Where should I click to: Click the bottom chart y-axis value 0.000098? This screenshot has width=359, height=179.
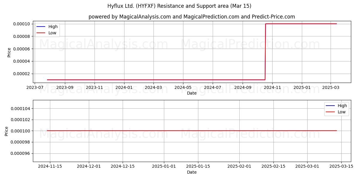[x=21, y=142]
